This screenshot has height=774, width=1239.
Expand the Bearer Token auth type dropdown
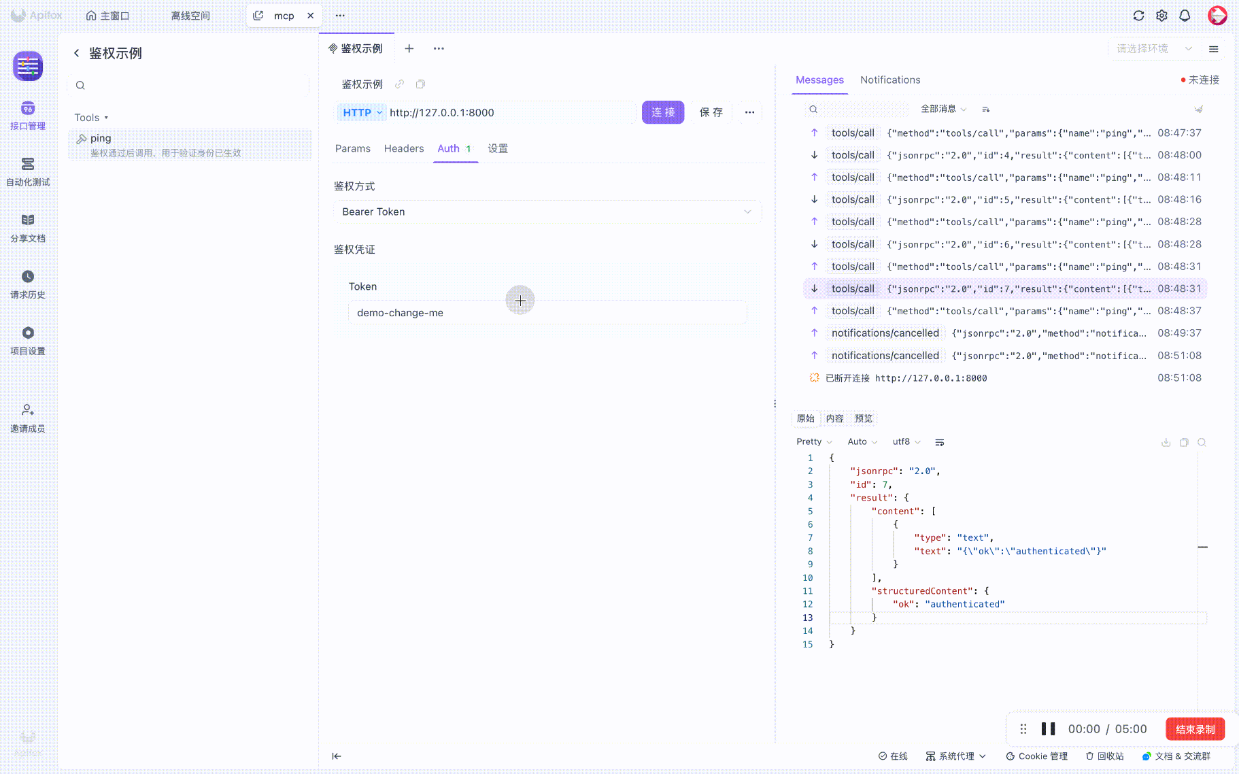click(547, 212)
